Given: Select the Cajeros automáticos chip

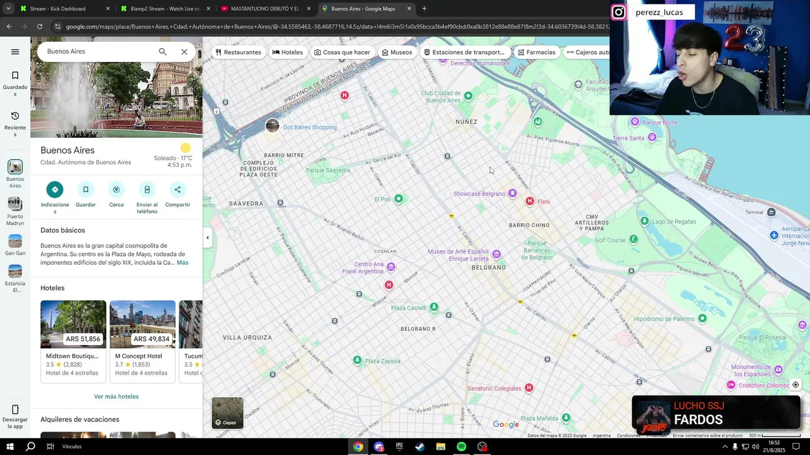Looking at the screenshot, I should coord(587,52).
